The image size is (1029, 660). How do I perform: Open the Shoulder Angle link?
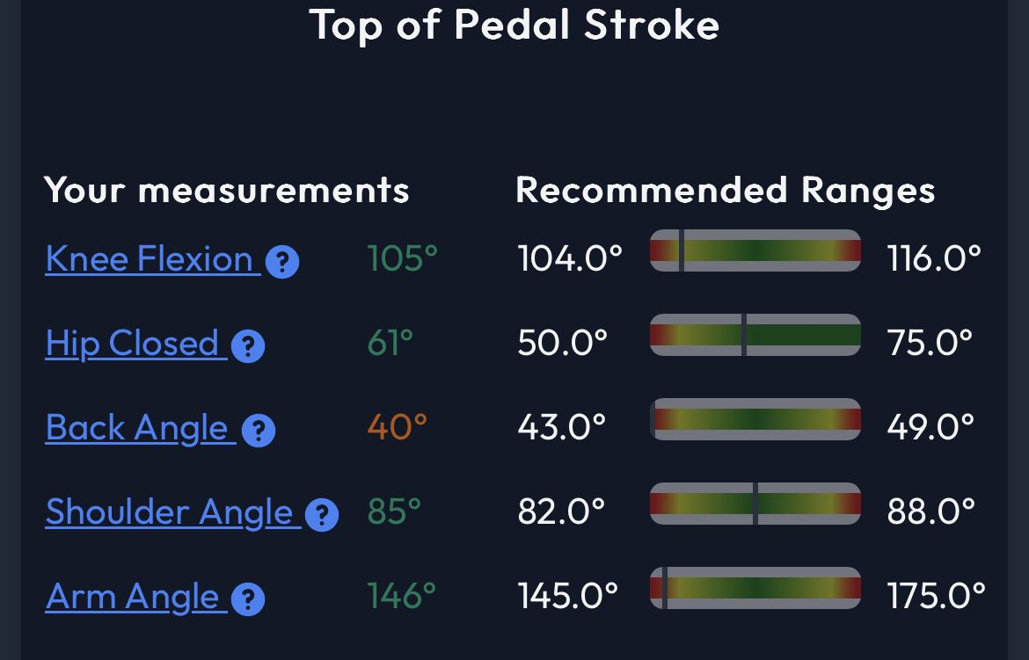[169, 512]
